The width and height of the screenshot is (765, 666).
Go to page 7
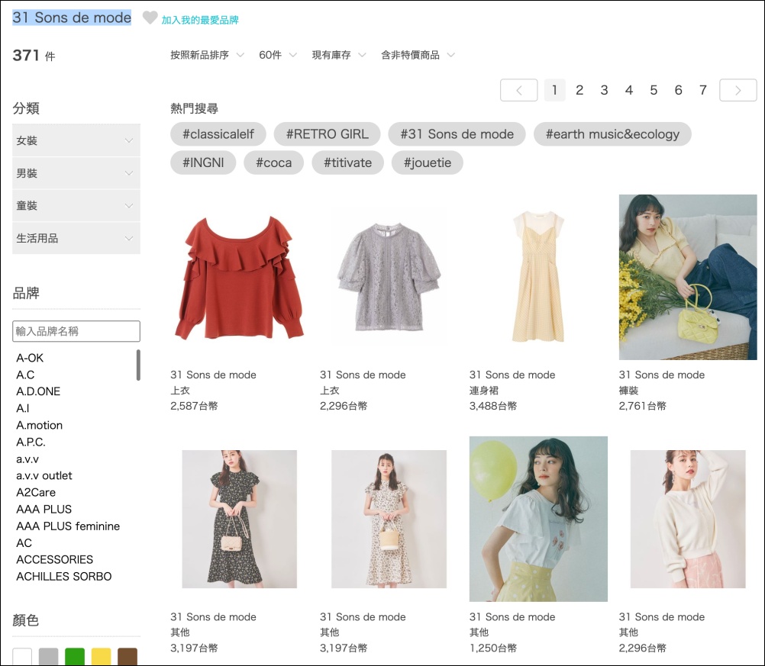click(703, 90)
